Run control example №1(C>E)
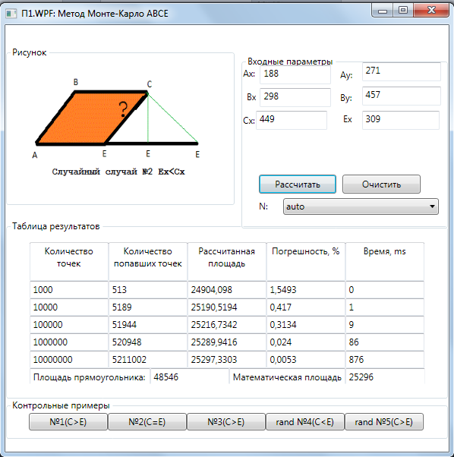 (x=68, y=422)
